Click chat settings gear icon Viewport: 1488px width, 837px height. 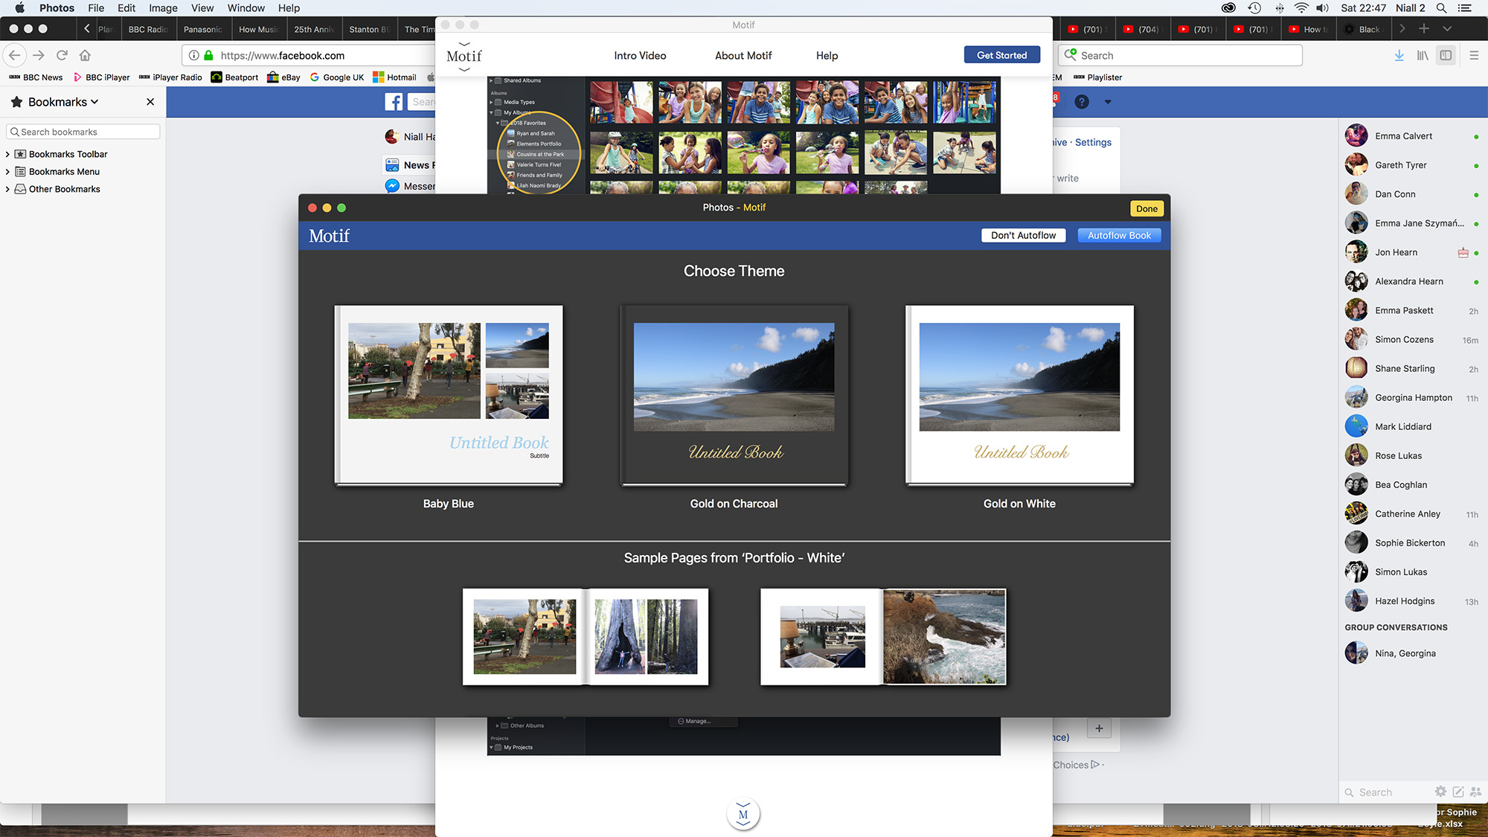tap(1440, 792)
